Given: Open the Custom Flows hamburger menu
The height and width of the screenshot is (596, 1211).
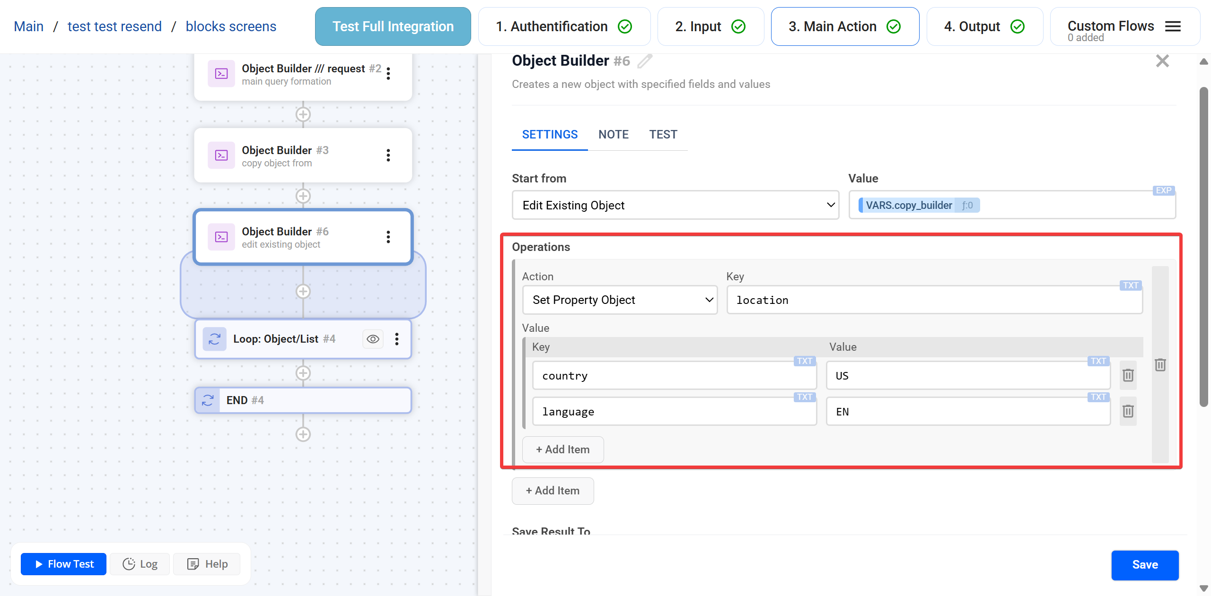Looking at the screenshot, I should pyautogui.click(x=1173, y=26).
